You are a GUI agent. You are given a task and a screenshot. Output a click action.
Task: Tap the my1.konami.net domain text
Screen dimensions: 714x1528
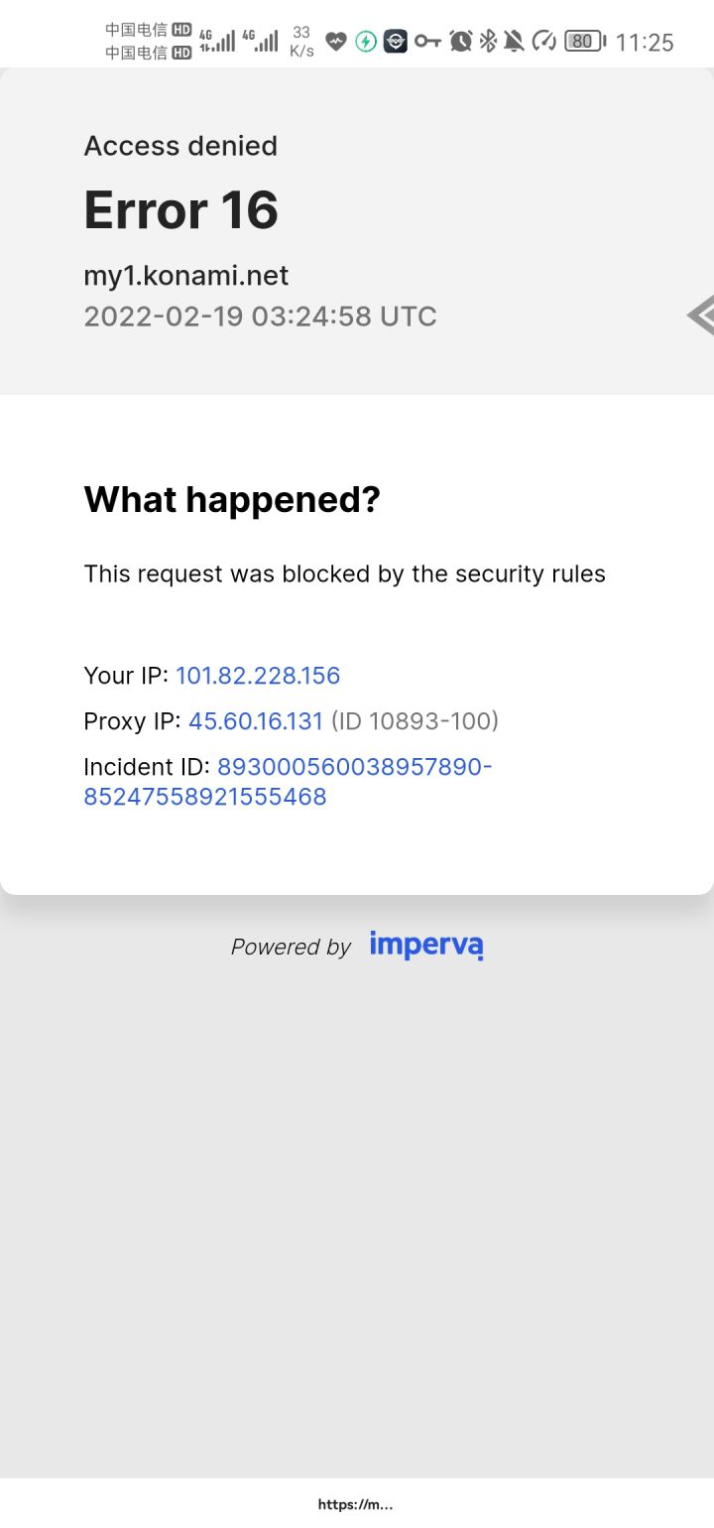pyautogui.click(x=186, y=276)
